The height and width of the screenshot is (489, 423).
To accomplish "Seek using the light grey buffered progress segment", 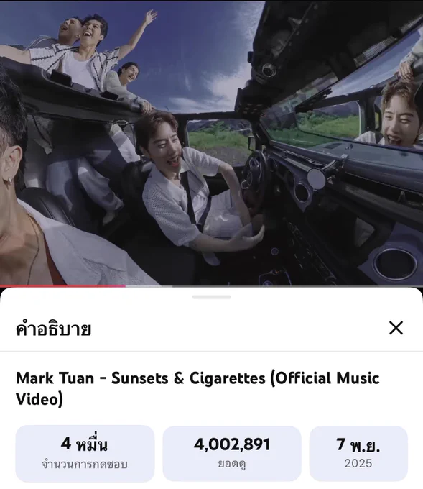I will [x=149, y=285].
